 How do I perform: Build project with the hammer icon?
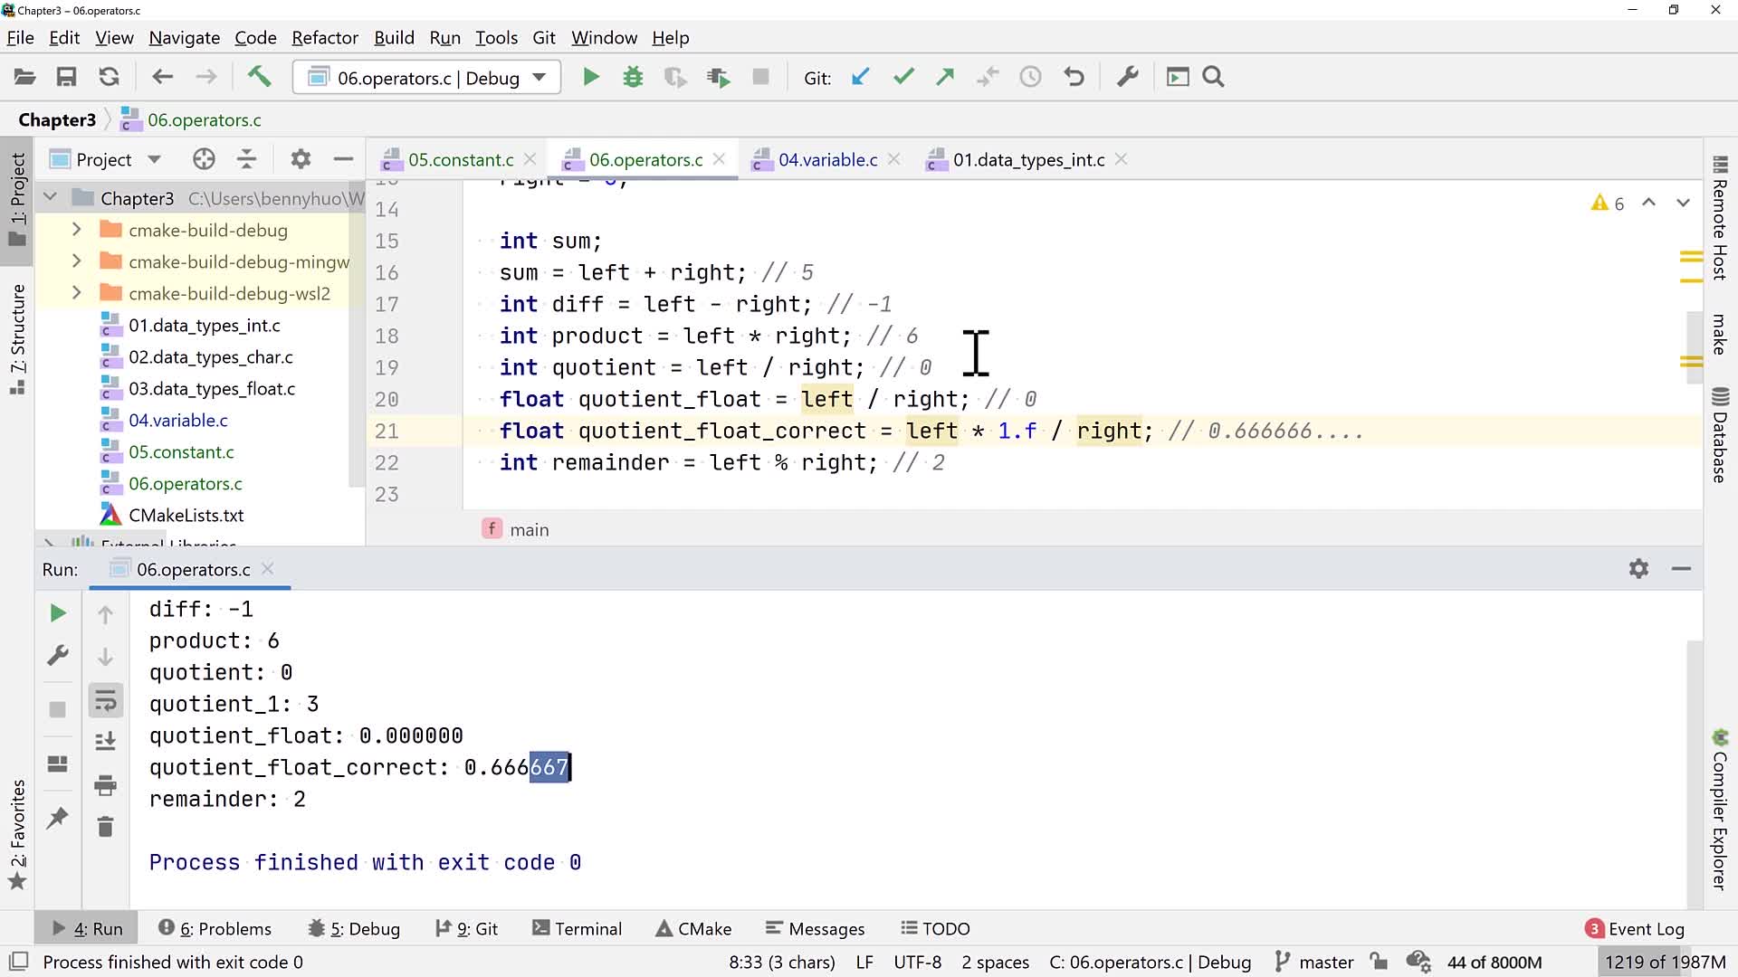coord(259,77)
